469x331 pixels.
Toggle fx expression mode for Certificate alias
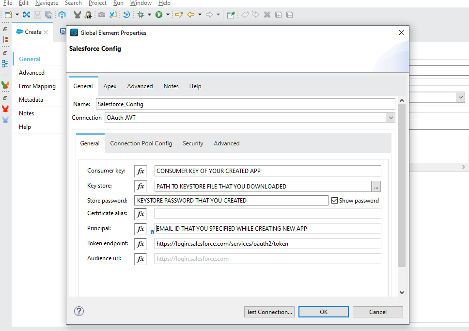(141, 214)
